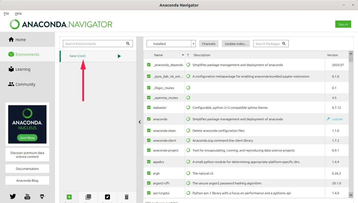Click the search magnifier in Search Environments

pyautogui.click(x=128, y=43)
